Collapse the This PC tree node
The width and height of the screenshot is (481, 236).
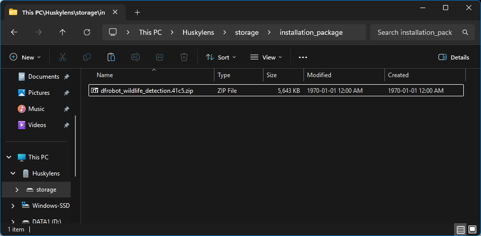[9, 157]
